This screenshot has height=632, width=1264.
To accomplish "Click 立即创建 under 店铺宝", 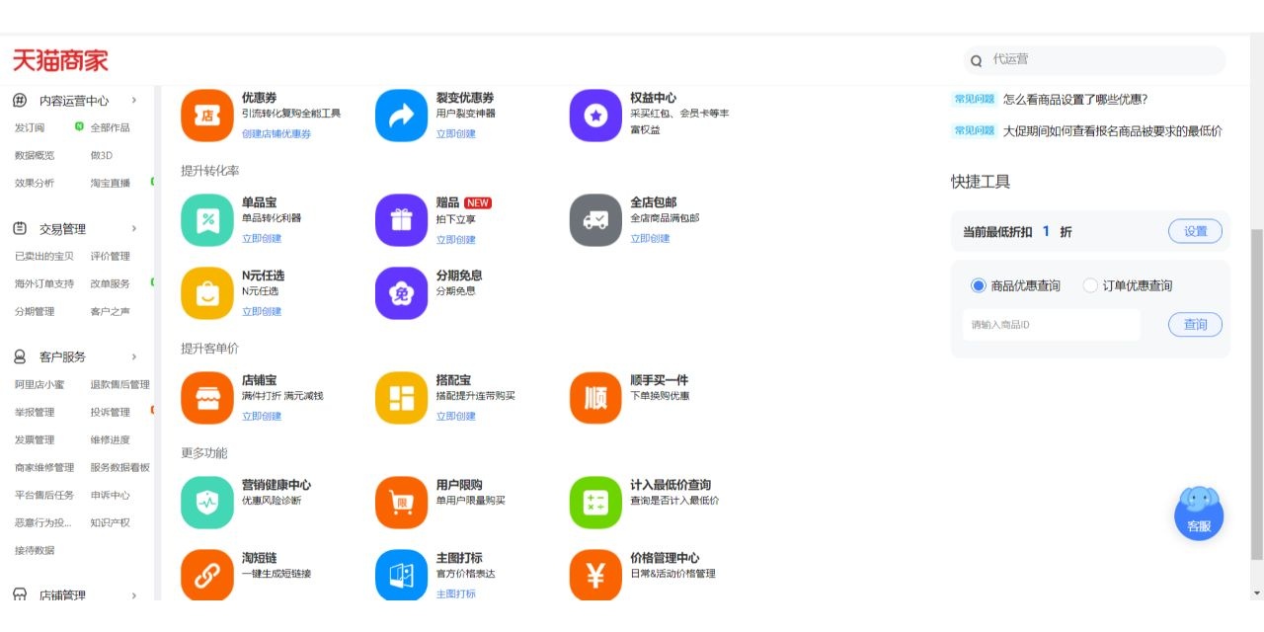I will pyautogui.click(x=262, y=416).
